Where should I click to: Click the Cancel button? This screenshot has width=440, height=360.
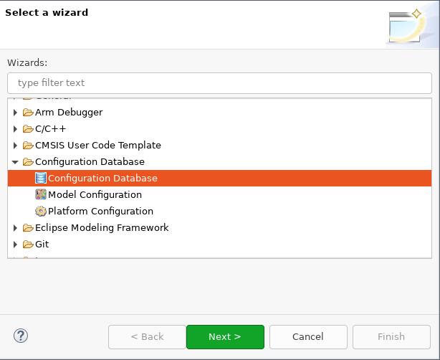point(307,336)
